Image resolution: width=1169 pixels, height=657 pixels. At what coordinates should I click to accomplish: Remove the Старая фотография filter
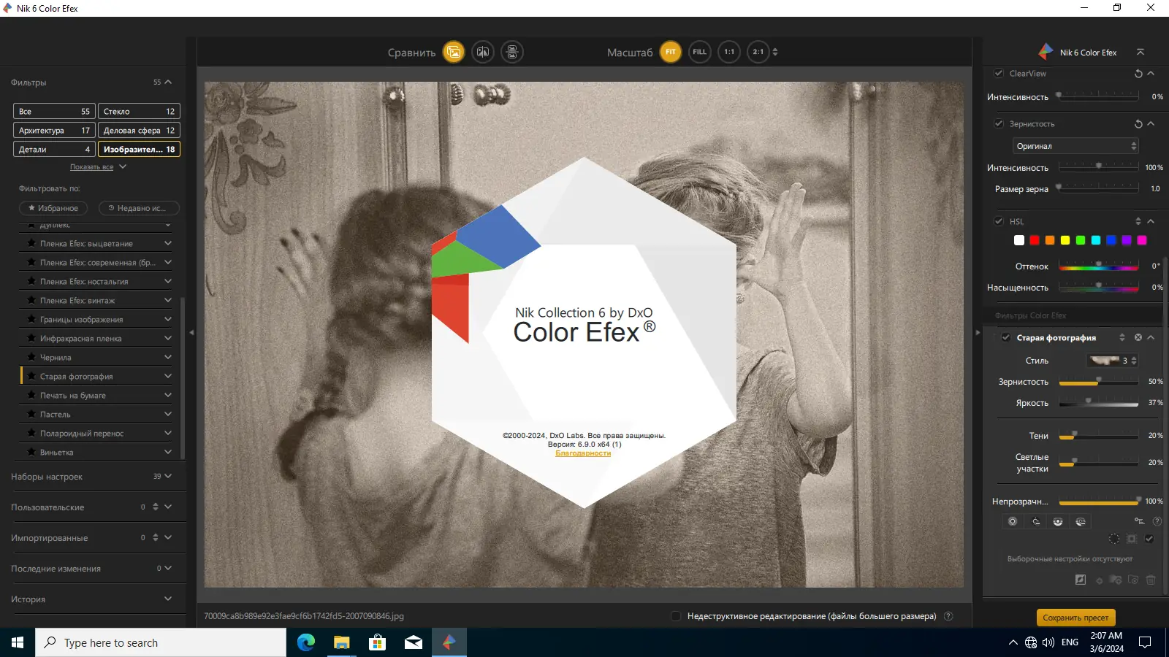point(1138,337)
